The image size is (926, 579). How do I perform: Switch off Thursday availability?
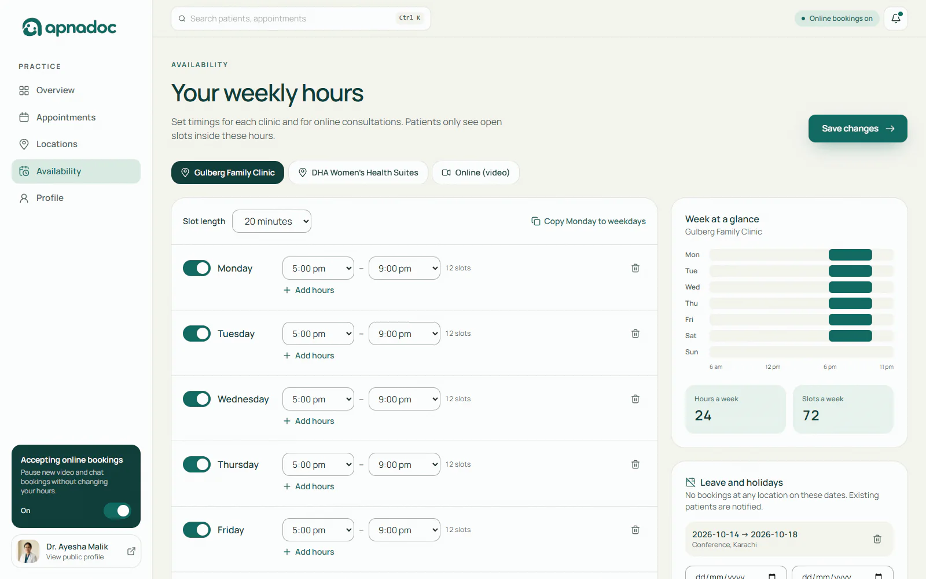click(x=197, y=464)
